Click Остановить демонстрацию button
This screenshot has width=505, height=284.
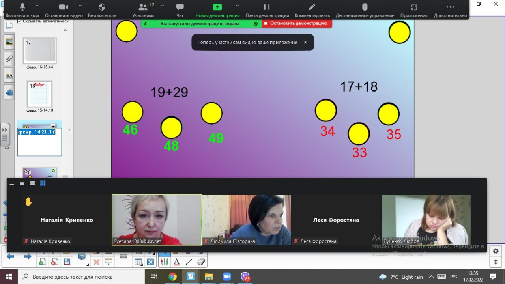297,24
